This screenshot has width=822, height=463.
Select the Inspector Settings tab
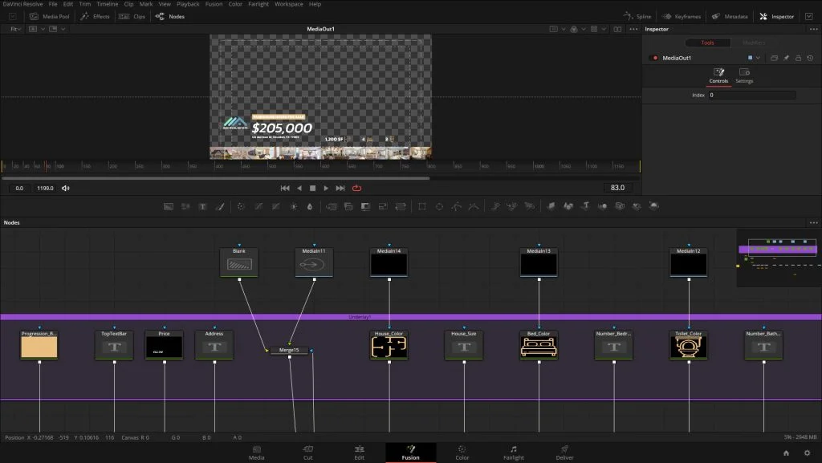tap(744, 76)
